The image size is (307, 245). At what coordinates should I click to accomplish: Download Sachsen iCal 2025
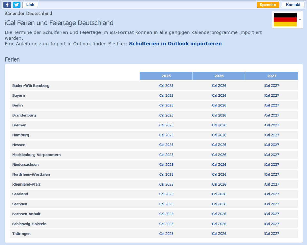tap(166, 204)
